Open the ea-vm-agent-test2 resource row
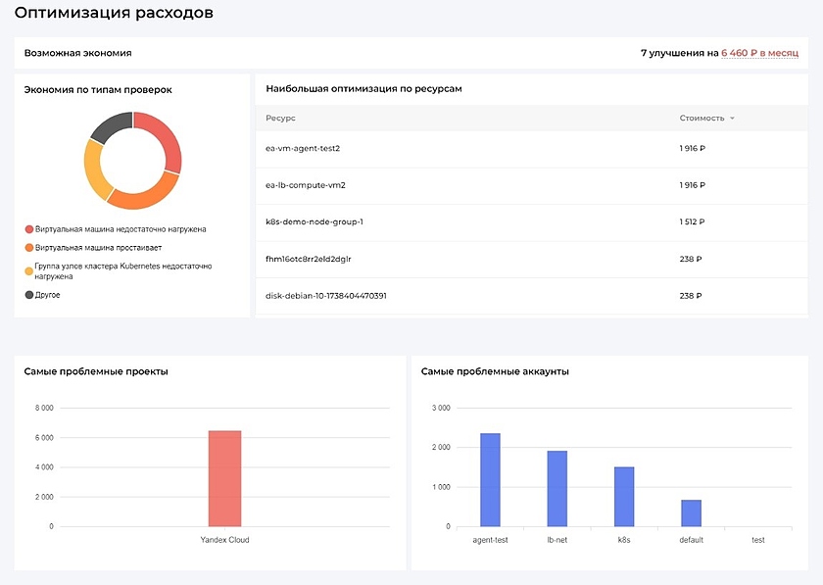The width and height of the screenshot is (823, 585). (303, 148)
